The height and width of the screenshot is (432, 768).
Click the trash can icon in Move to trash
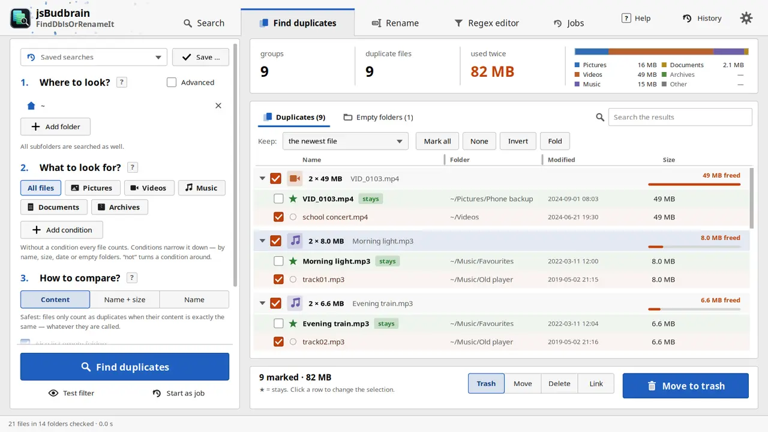click(x=652, y=386)
